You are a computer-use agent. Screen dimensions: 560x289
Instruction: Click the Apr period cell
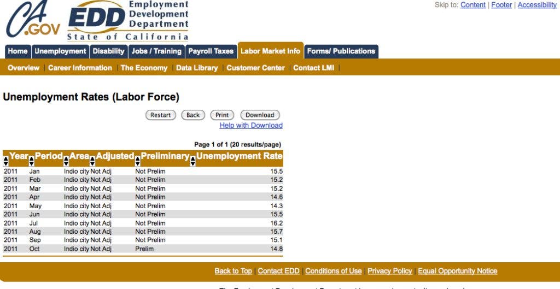pyautogui.click(x=34, y=197)
